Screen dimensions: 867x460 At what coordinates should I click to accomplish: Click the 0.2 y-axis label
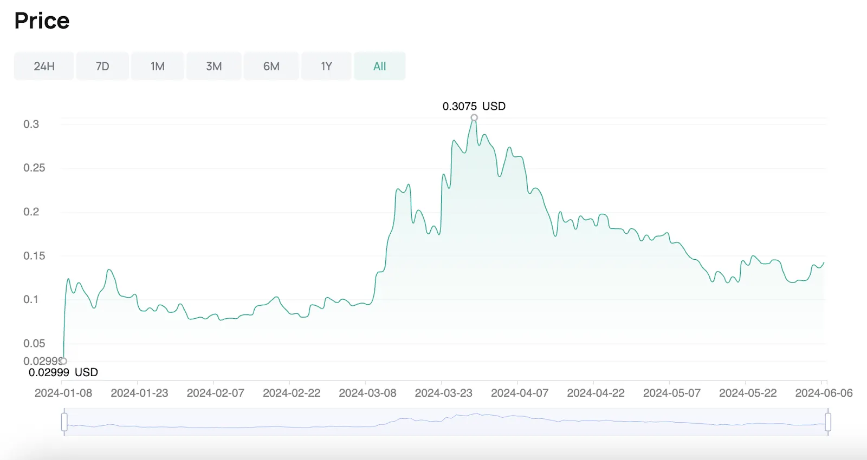31,212
